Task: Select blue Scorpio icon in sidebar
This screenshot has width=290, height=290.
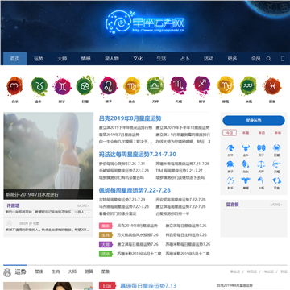Action: coord(276,164)
